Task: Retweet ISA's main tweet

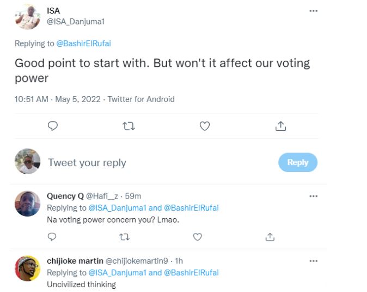Action: 129,126
